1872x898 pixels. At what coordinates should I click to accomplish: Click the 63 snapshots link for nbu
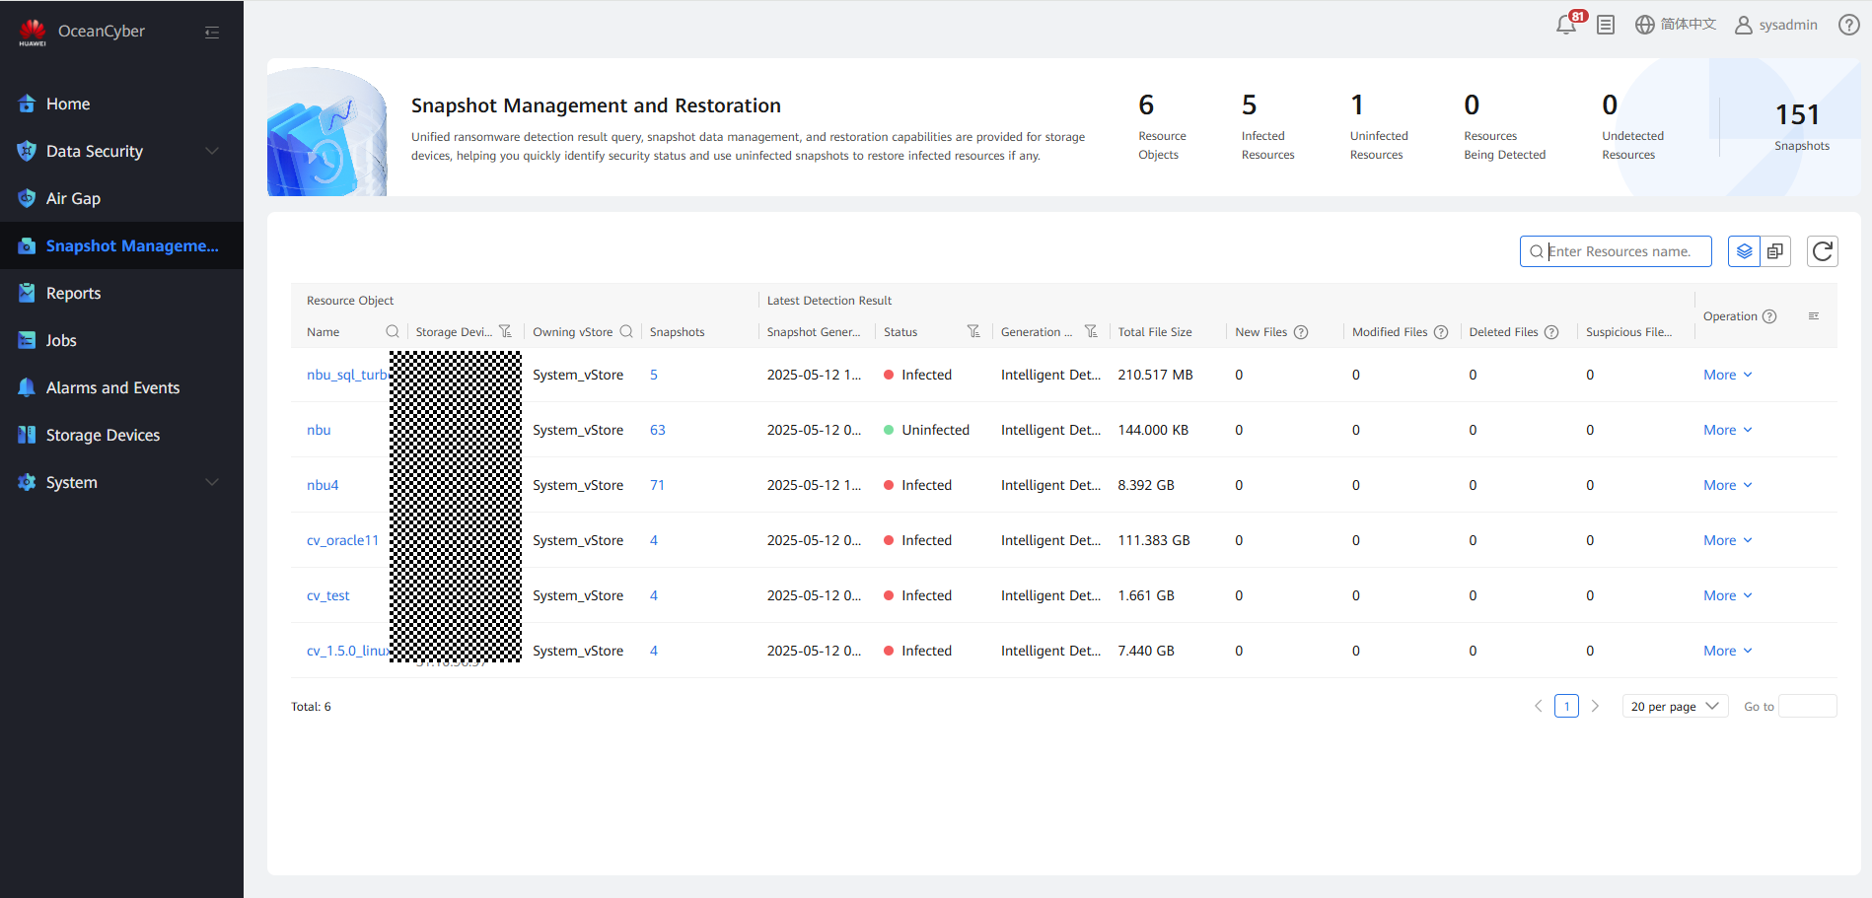[657, 430]
